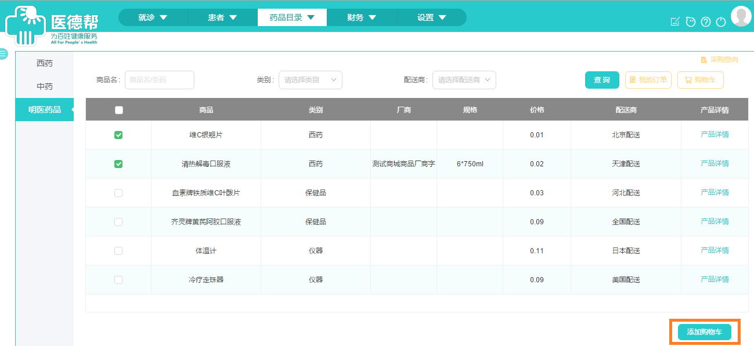The height and width of the screenshot is (346, 754).
Task: Select the 西药 sidebar tab
Action: [45, 63]
